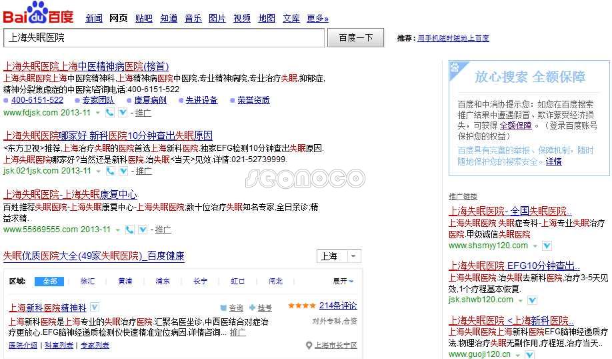Image resolution: width=612 pixels, height=359 pixels.
Task: Open the 214条评论 reviews link
Action: 337,306
